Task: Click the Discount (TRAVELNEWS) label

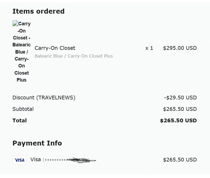Action: click(44, 98)
